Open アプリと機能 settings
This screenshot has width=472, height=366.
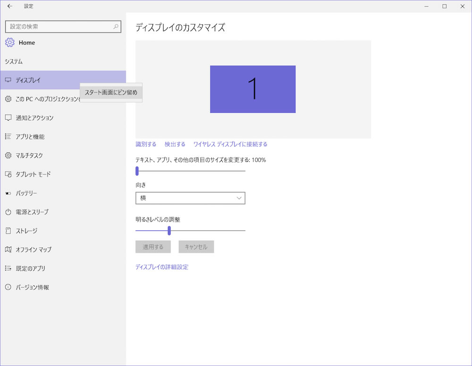(63, 136)
